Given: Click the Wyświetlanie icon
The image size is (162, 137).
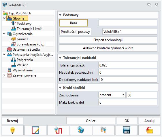Looking at the screenshot, I should coord(10,70).
